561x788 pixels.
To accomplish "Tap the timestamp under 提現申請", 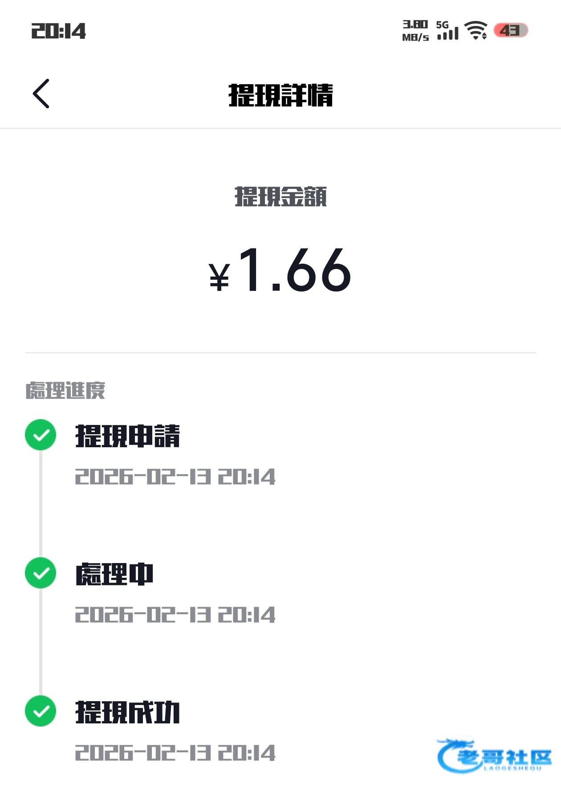I will (x=175, y=477).
